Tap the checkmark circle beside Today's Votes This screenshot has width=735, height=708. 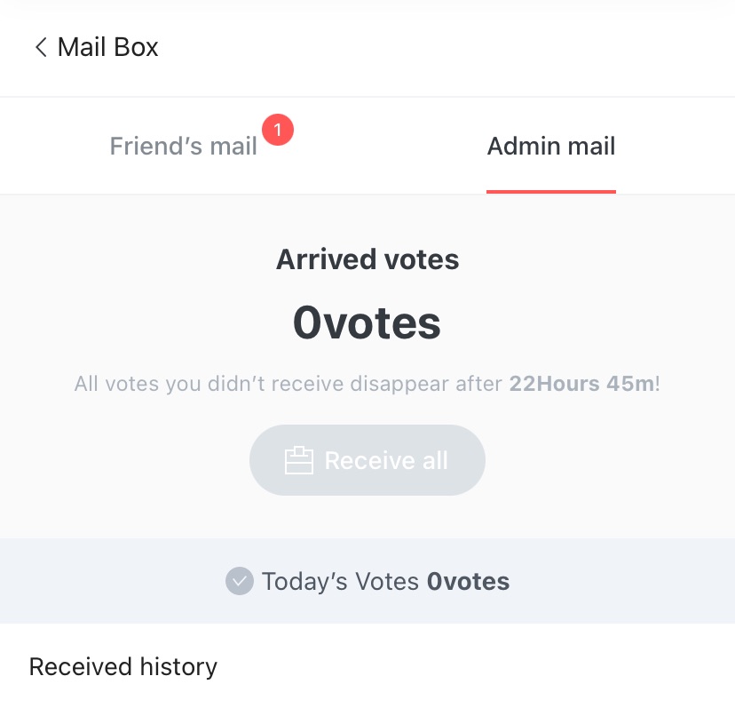click(240, 582)
